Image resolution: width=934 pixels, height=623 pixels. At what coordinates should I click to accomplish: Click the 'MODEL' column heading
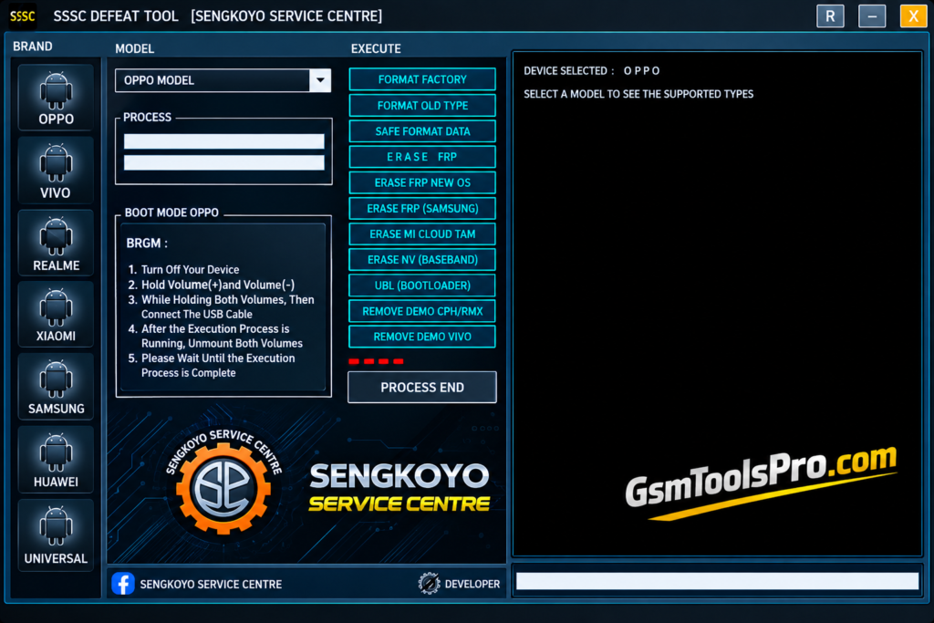click(x=135, y=49)
